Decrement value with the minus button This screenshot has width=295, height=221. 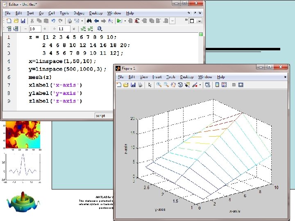pos(25,29)
